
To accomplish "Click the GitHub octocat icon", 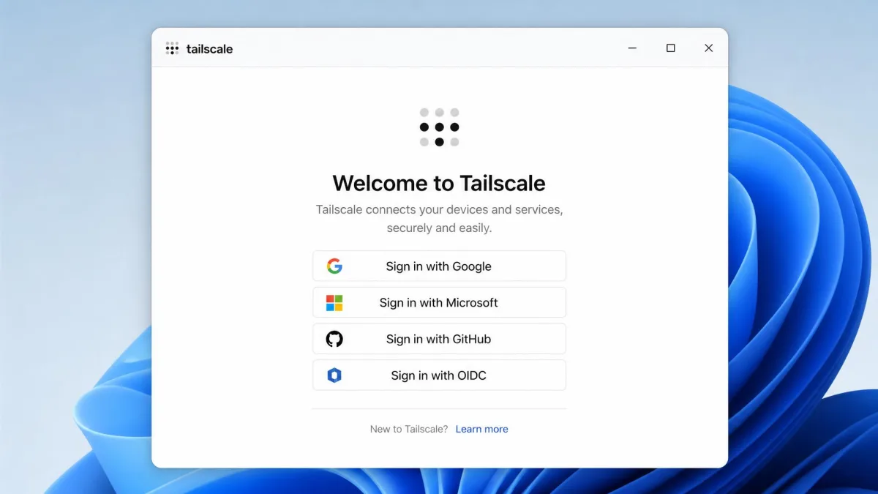I will 334,339.
